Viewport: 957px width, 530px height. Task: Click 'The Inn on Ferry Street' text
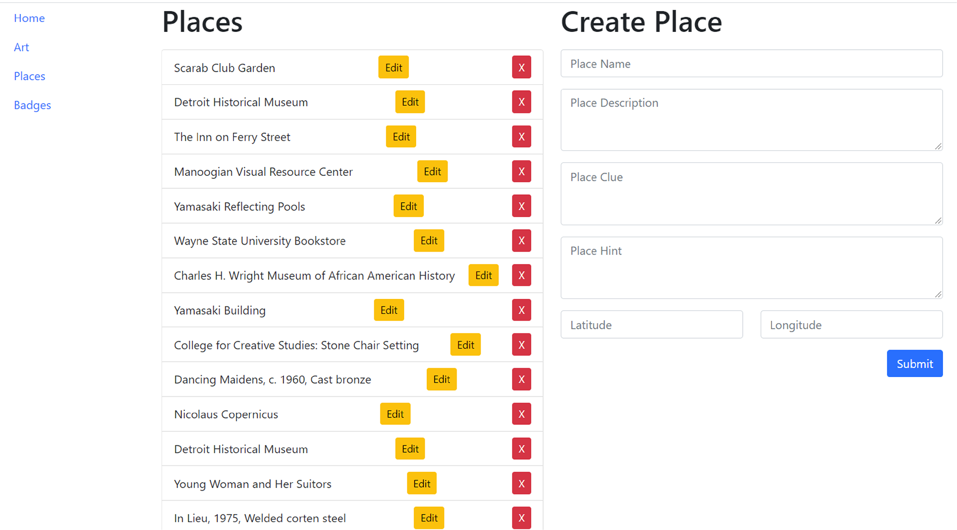click(232, 137)
